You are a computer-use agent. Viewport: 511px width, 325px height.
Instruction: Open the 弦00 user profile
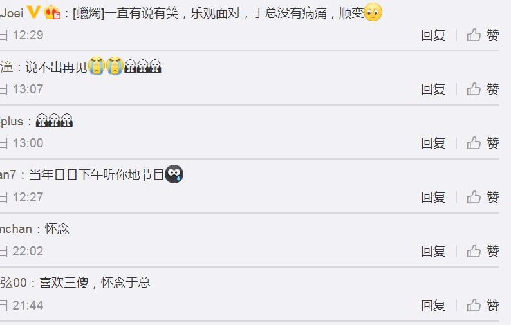click(x=14, y=283)
